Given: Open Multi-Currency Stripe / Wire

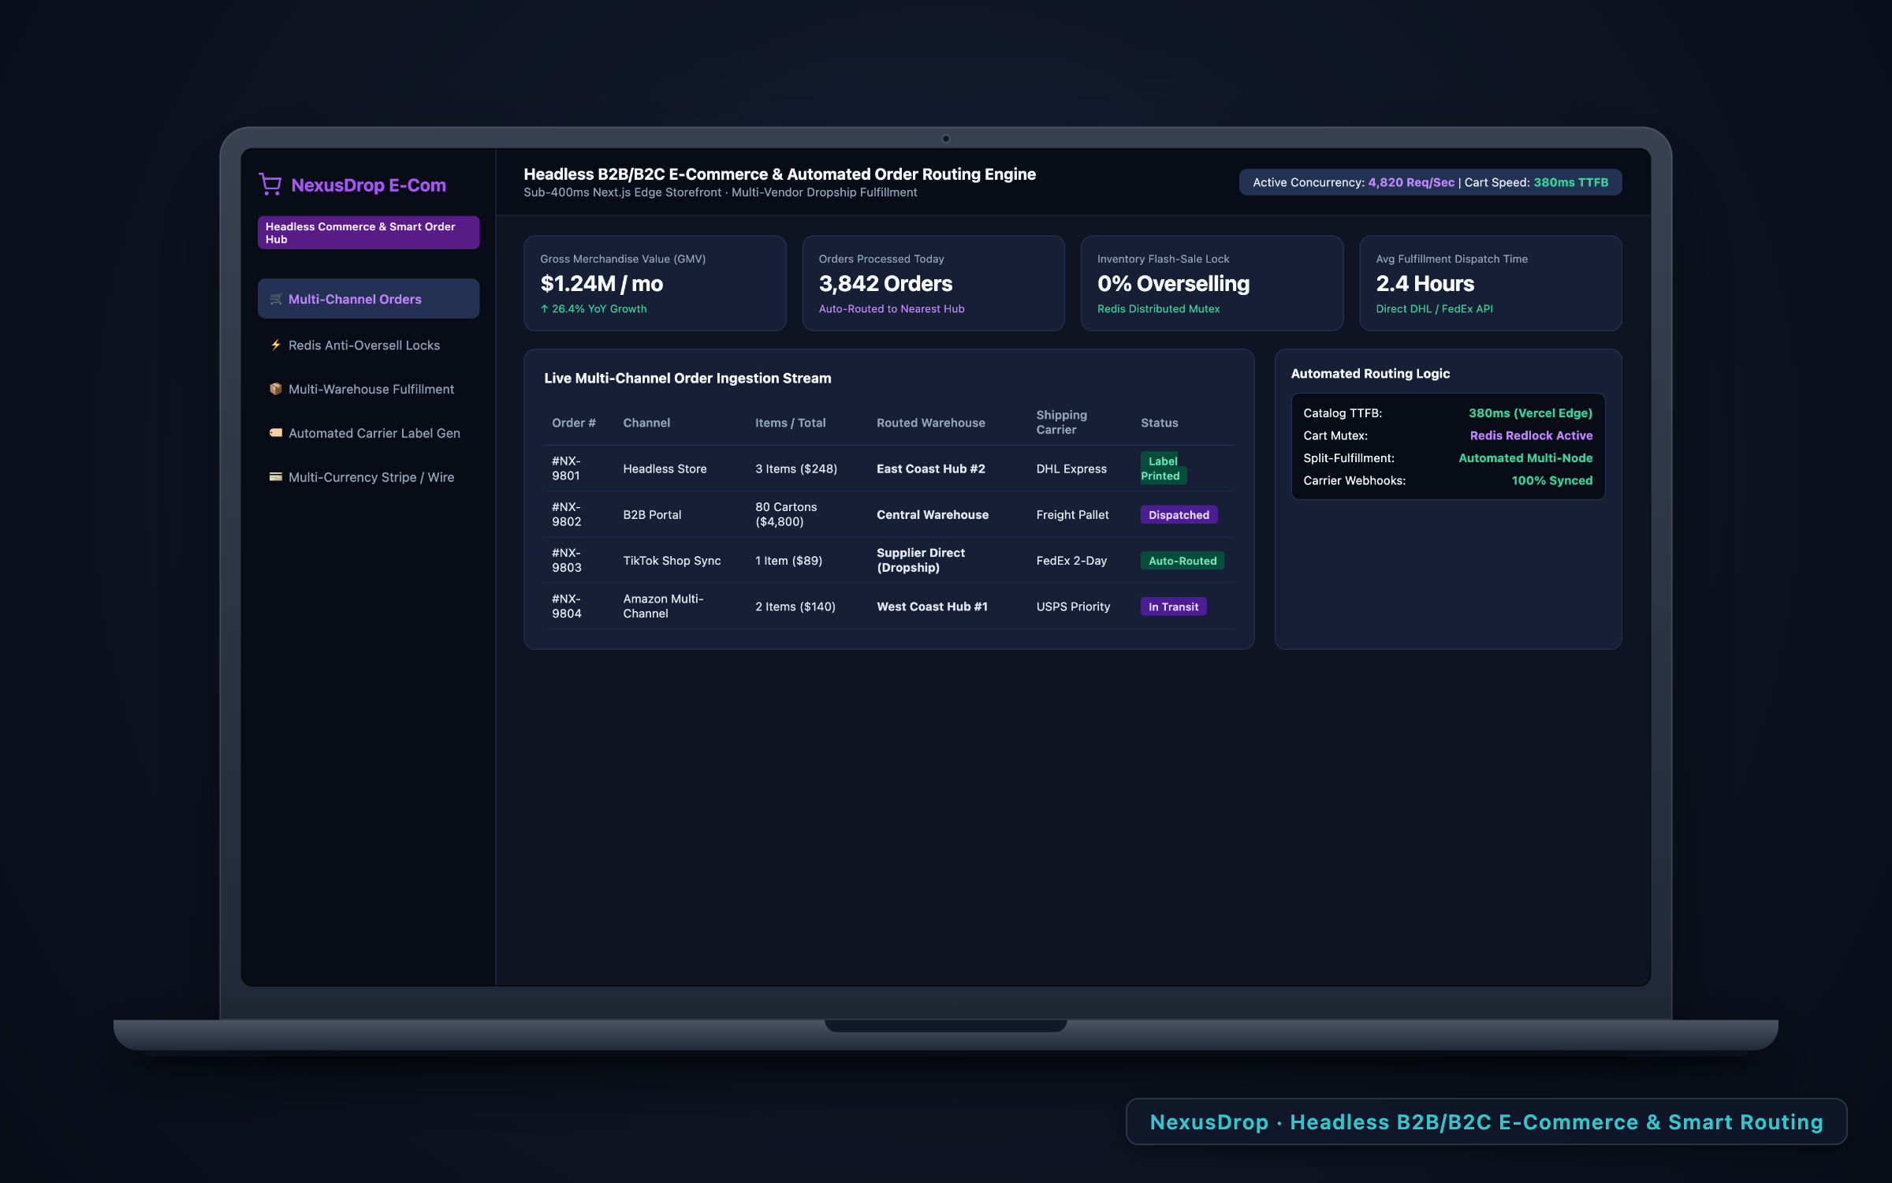Looking at the screenshot, I should (368, 477).
